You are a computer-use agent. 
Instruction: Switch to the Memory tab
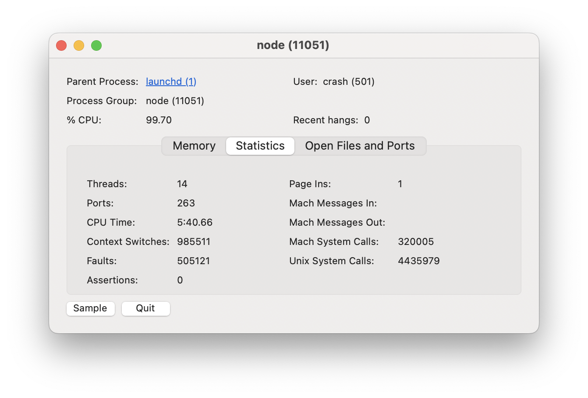[193, 146]
